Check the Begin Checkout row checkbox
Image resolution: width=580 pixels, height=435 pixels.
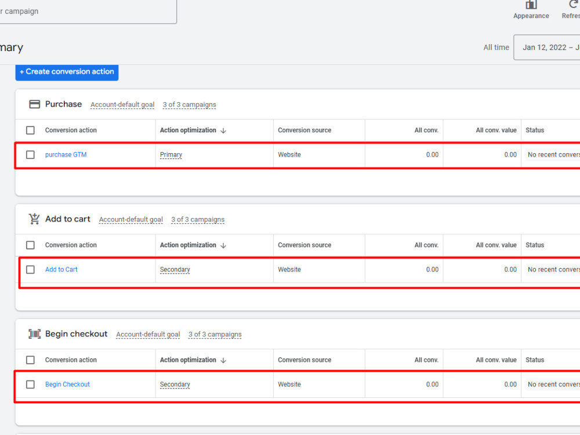tap(30, 385)
